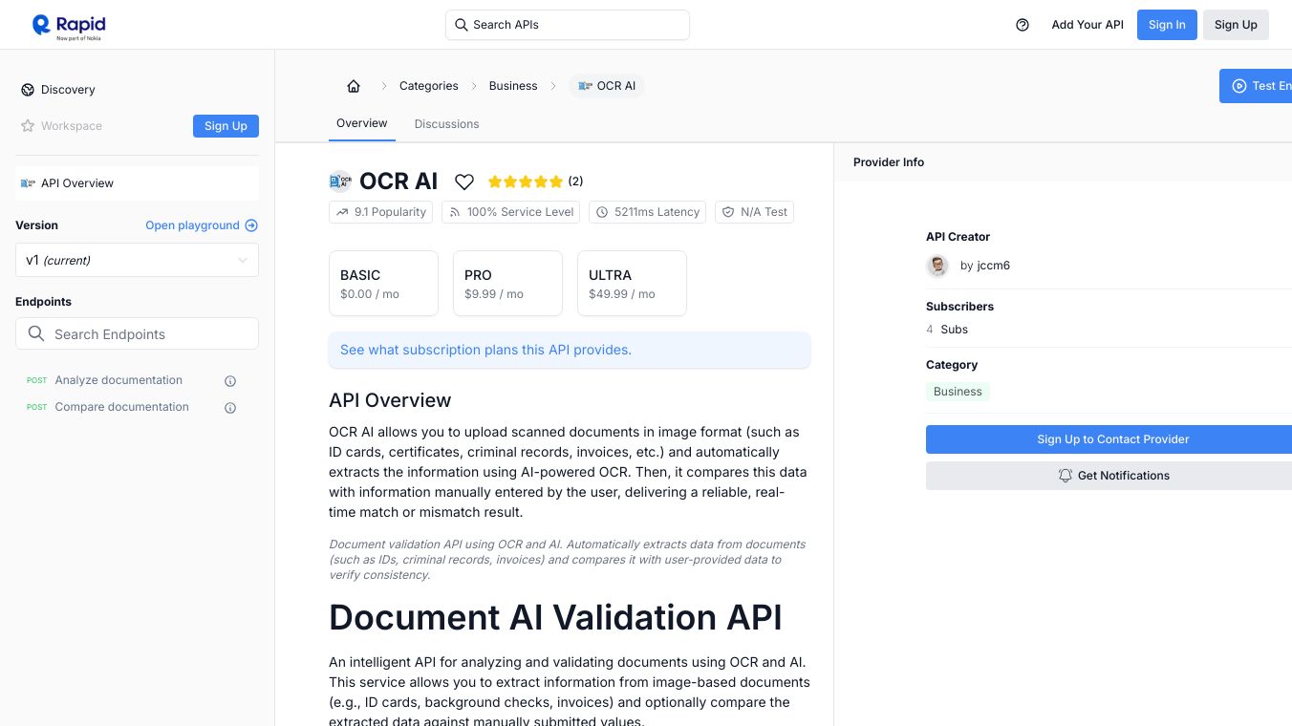This screenshot has width=1292, height=726.
Task: Open the playground link
Action: pyautogui.click(x=202, y=225)
